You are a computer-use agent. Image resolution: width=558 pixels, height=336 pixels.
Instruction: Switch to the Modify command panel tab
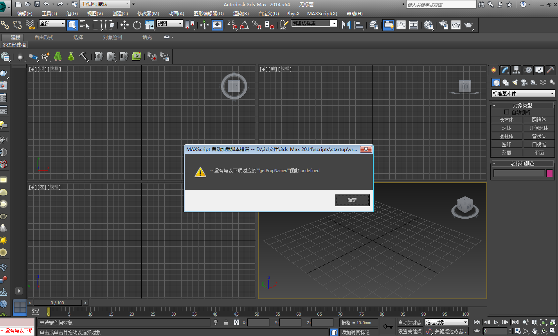505,70
